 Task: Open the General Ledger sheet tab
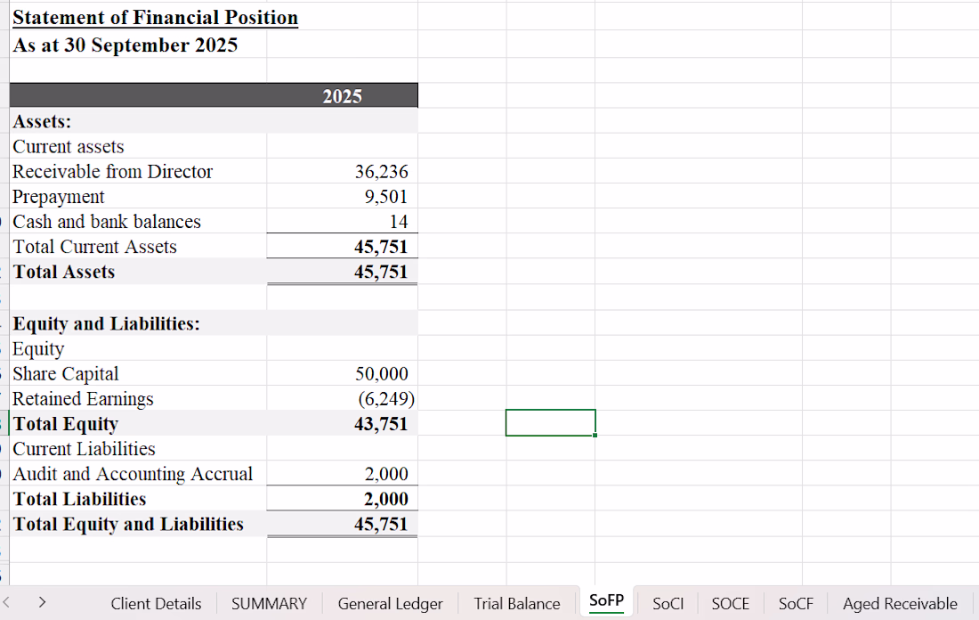tap(390, 603)
